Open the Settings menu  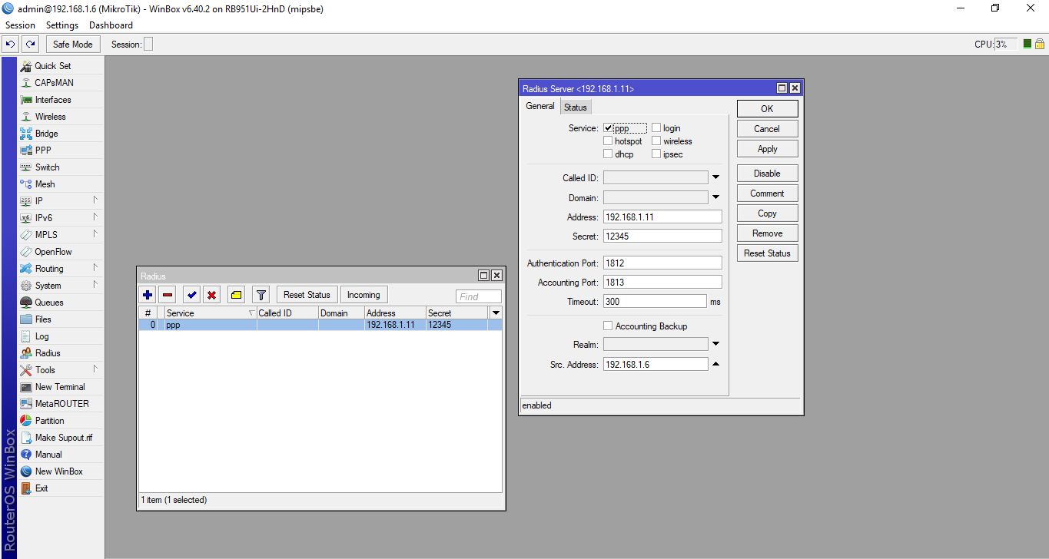(x=62, y=25)
